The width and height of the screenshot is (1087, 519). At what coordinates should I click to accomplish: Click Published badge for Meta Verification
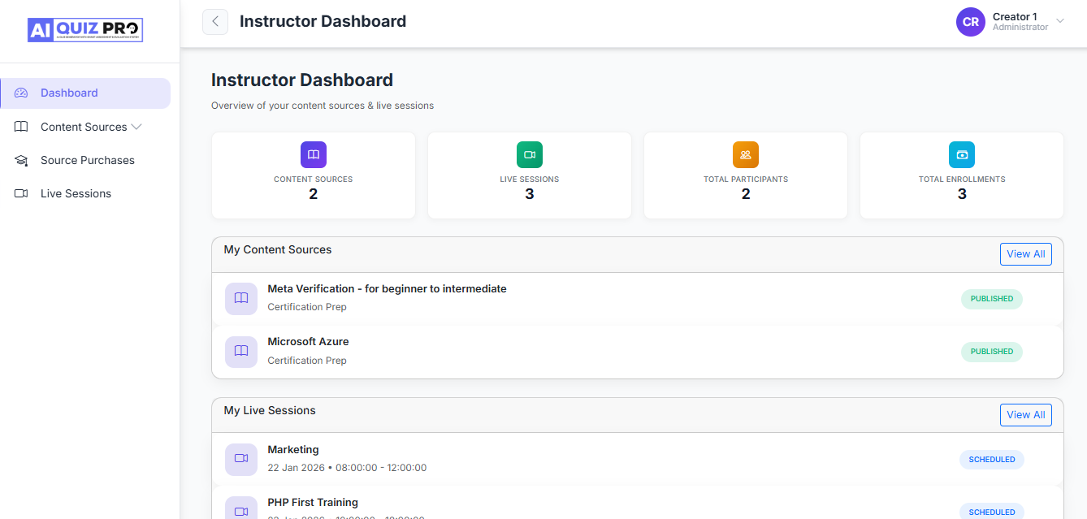pyautogui.click(x=992, y=299)
